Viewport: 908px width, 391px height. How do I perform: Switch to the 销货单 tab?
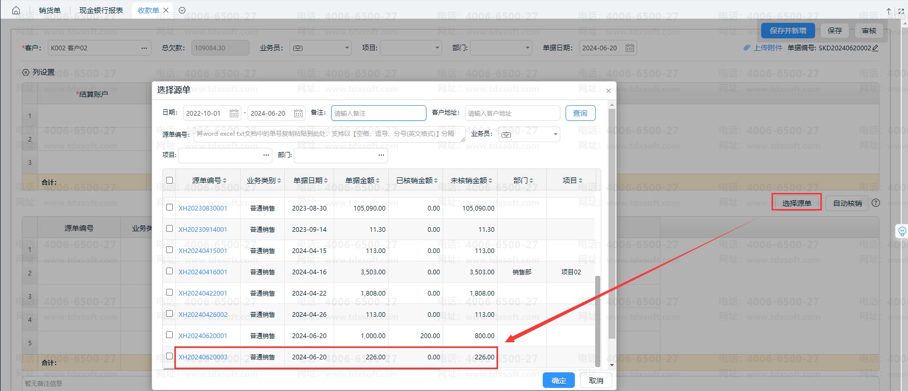coord(50,10)
